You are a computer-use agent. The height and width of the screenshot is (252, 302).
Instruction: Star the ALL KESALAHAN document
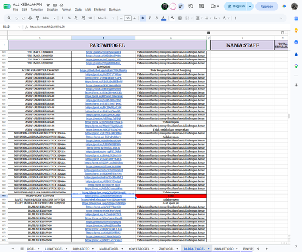pos(48,5)
